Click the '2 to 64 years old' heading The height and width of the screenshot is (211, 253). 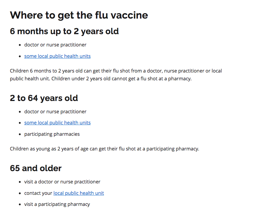(x=44, y=98)
